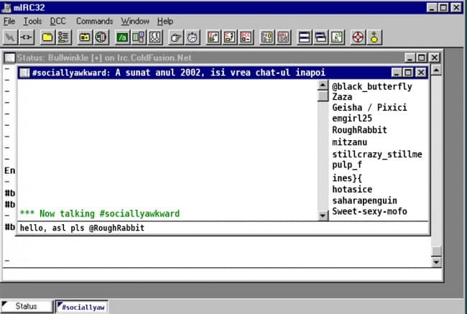Maximize the Status window

(x=422, y=57)
